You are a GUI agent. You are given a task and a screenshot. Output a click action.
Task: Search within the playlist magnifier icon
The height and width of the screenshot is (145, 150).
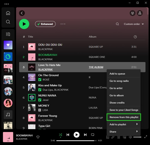click(x=117, y=24)
